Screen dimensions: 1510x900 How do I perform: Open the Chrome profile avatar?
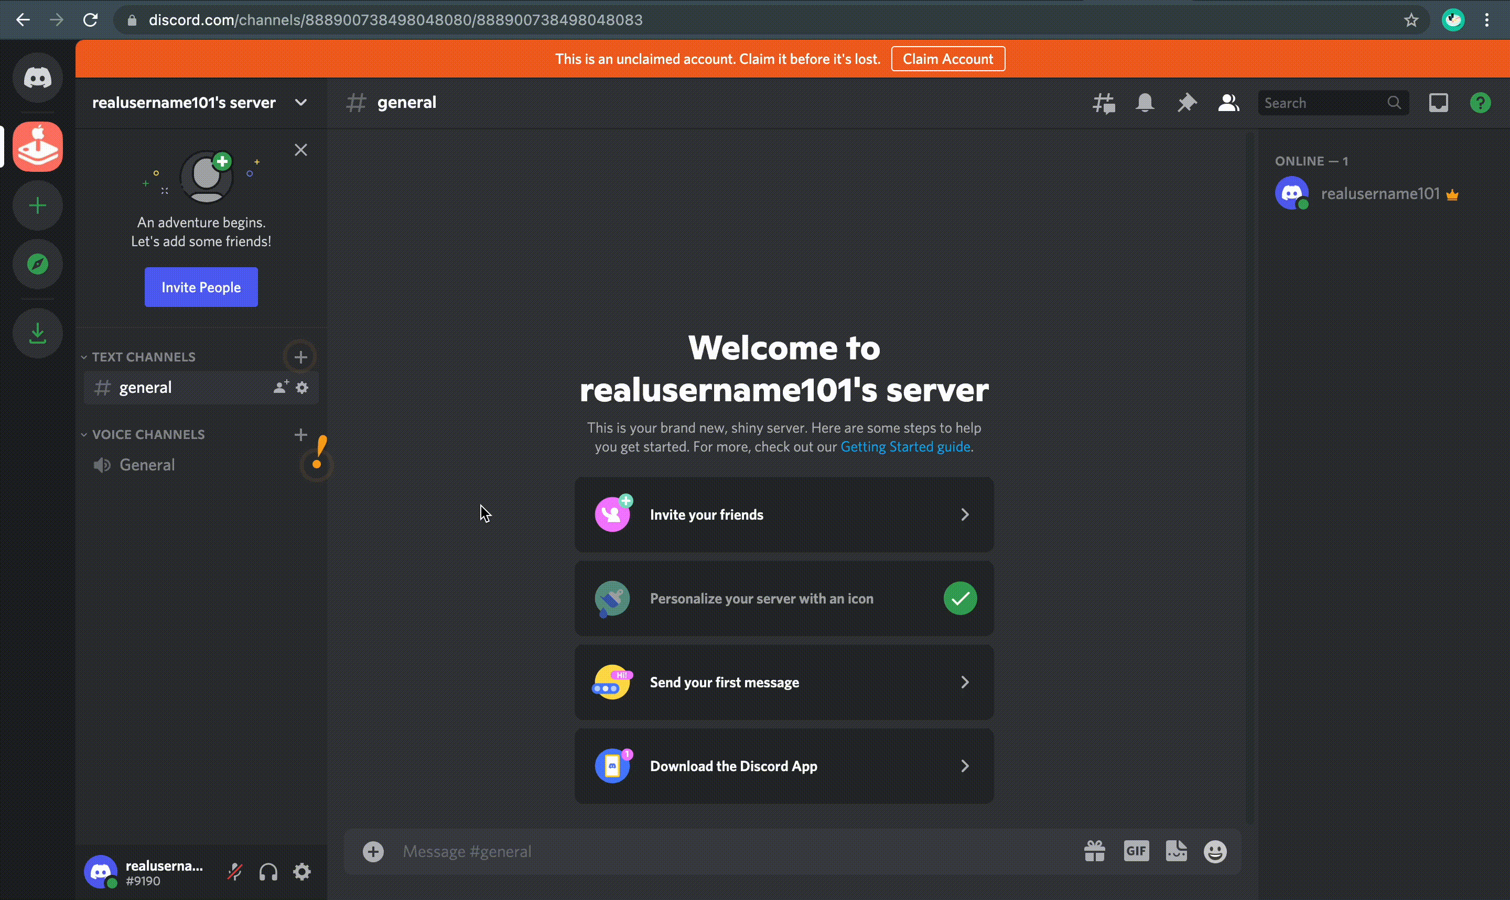(x=1453, y=20)
